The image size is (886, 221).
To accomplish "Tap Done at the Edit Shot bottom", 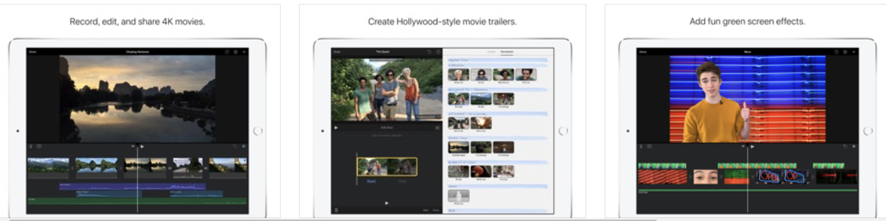I will tap(436, 210).
